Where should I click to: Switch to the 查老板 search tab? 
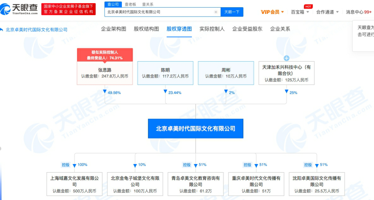point(130,4)
